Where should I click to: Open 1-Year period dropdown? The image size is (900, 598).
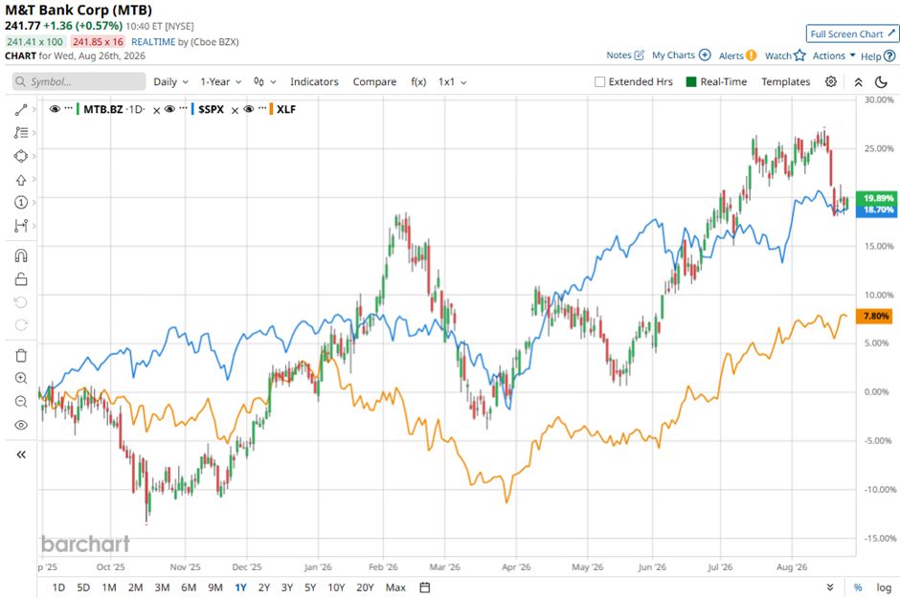(x=221, y=82)
